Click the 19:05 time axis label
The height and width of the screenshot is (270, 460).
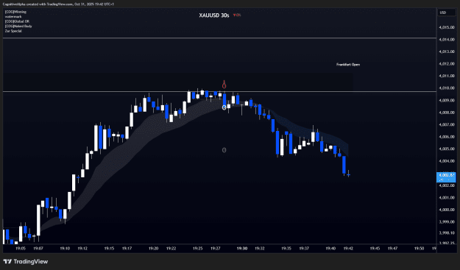[21, 249]
